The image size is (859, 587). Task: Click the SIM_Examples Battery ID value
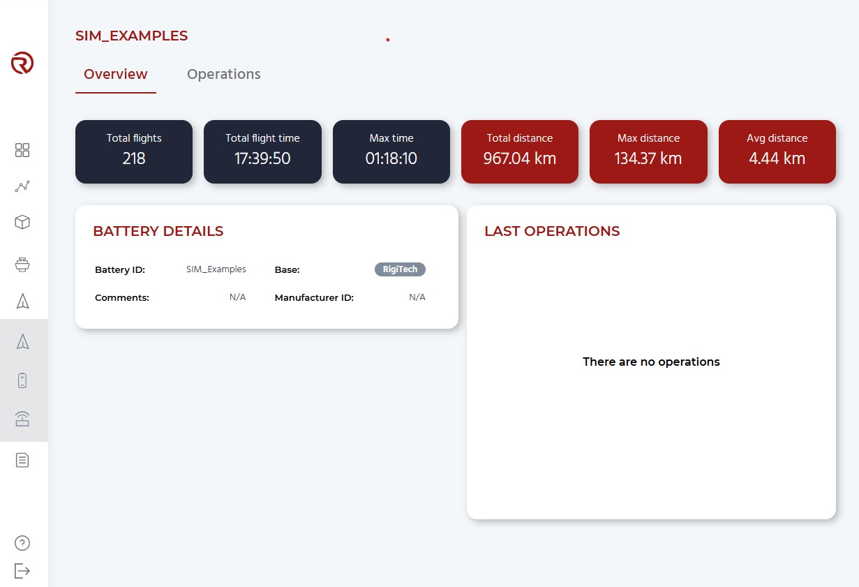tap(216, 269)
